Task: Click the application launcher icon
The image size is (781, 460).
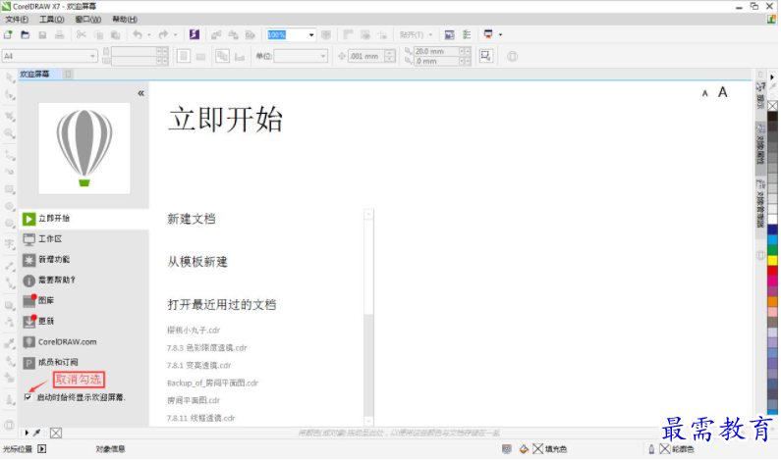Action: pos(488,34)
